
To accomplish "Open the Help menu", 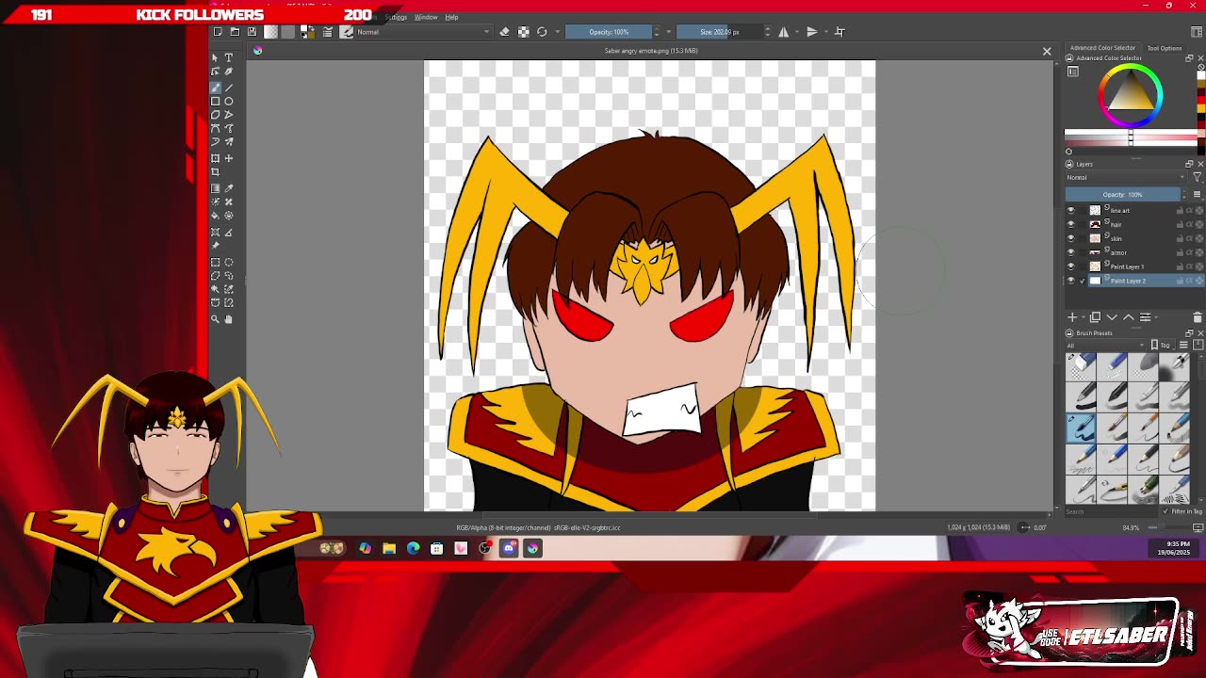I will 451,17.
